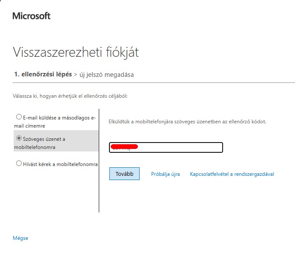Open the Próbálja újra link
Image resolution: width=295 pixels, height=265 pixels.
pyautogui.click(x=165, y=174)
